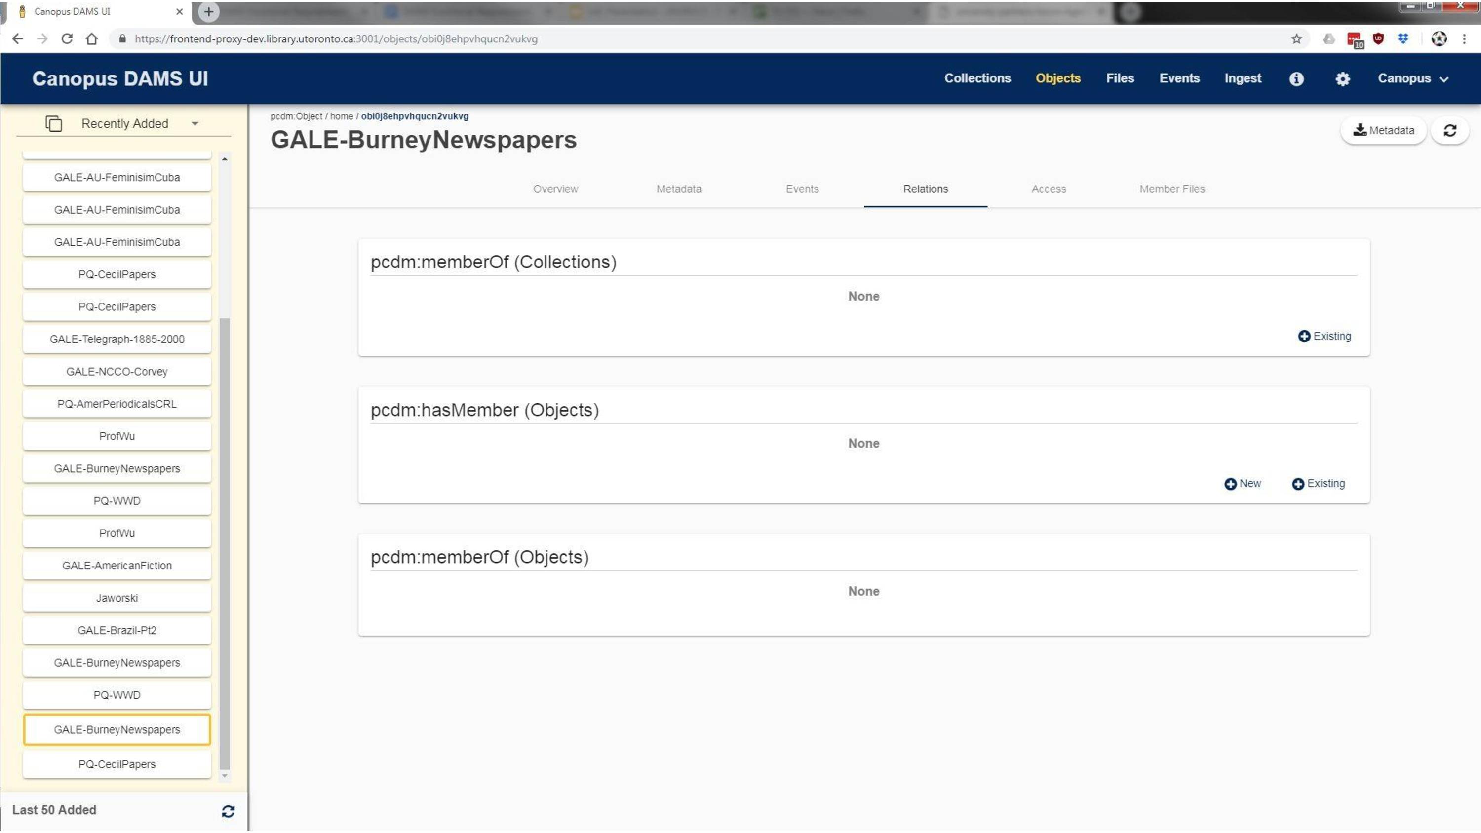1481x833 pixels.
Task: Click the refresh icon beside Metadata button
Action: pyautogui.click(x=1449, y=130)
